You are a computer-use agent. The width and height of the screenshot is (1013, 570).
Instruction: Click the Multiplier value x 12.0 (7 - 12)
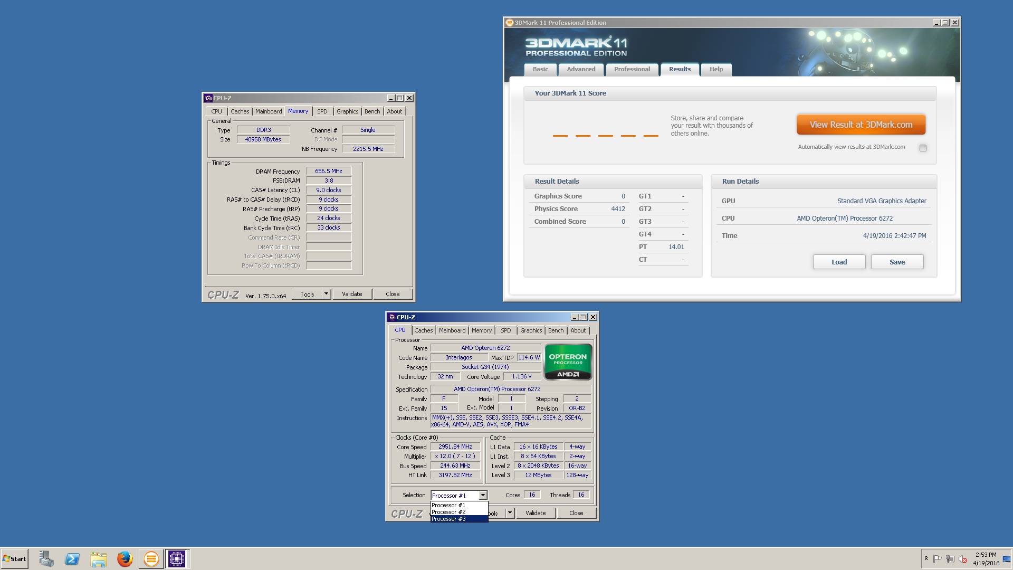click(455, 456)
